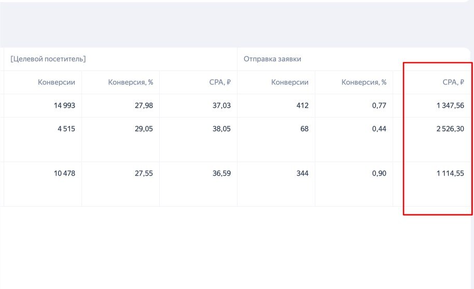Image resolution: width=474 pixels, height=289 pixels.
Task: Click the CPA value 2 526,30
Action: (450, 129)
